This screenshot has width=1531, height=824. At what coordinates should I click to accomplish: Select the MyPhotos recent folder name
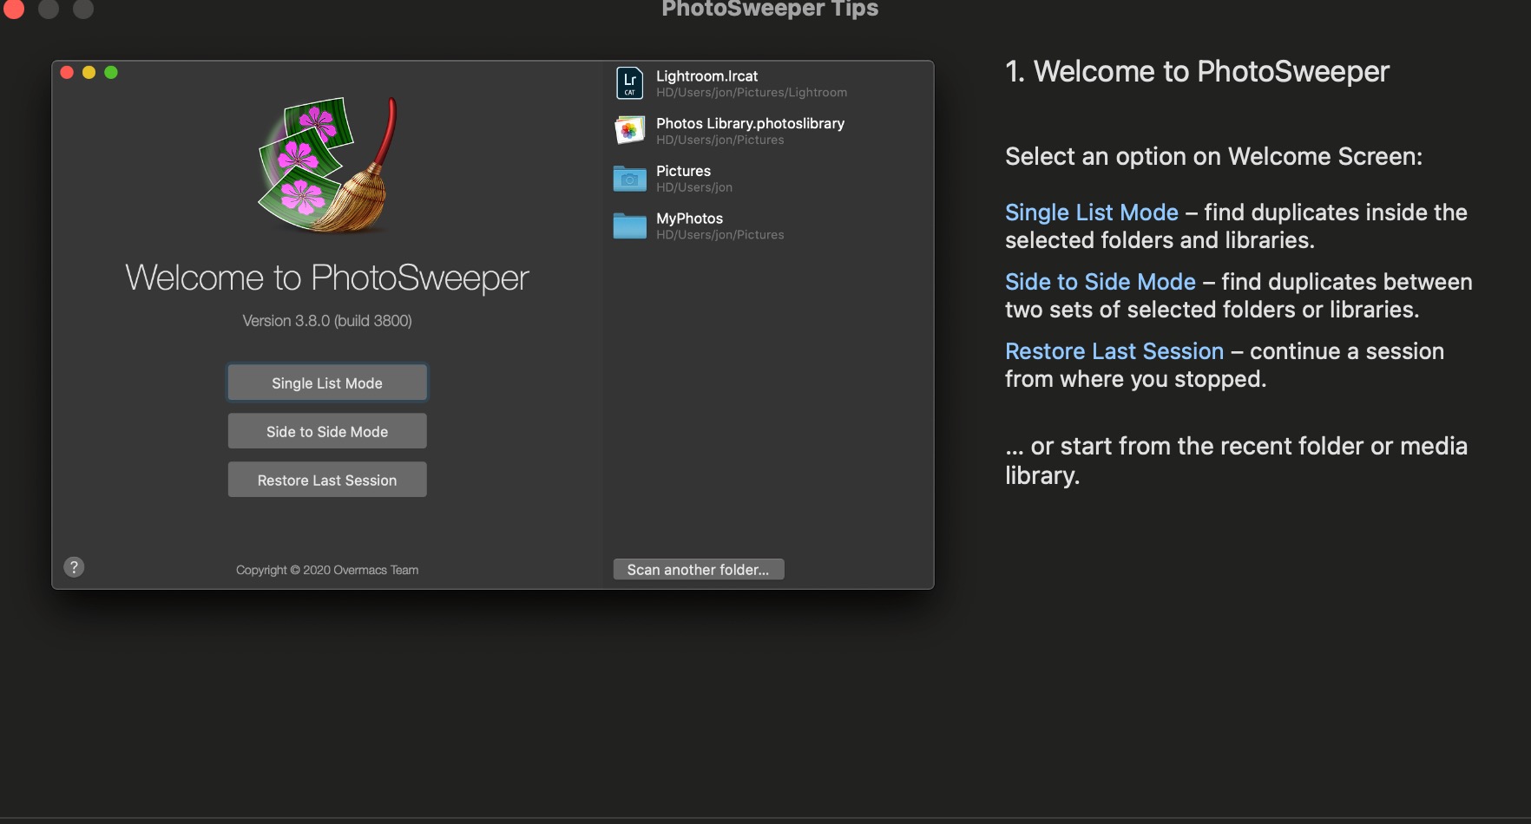click(689, 219)
